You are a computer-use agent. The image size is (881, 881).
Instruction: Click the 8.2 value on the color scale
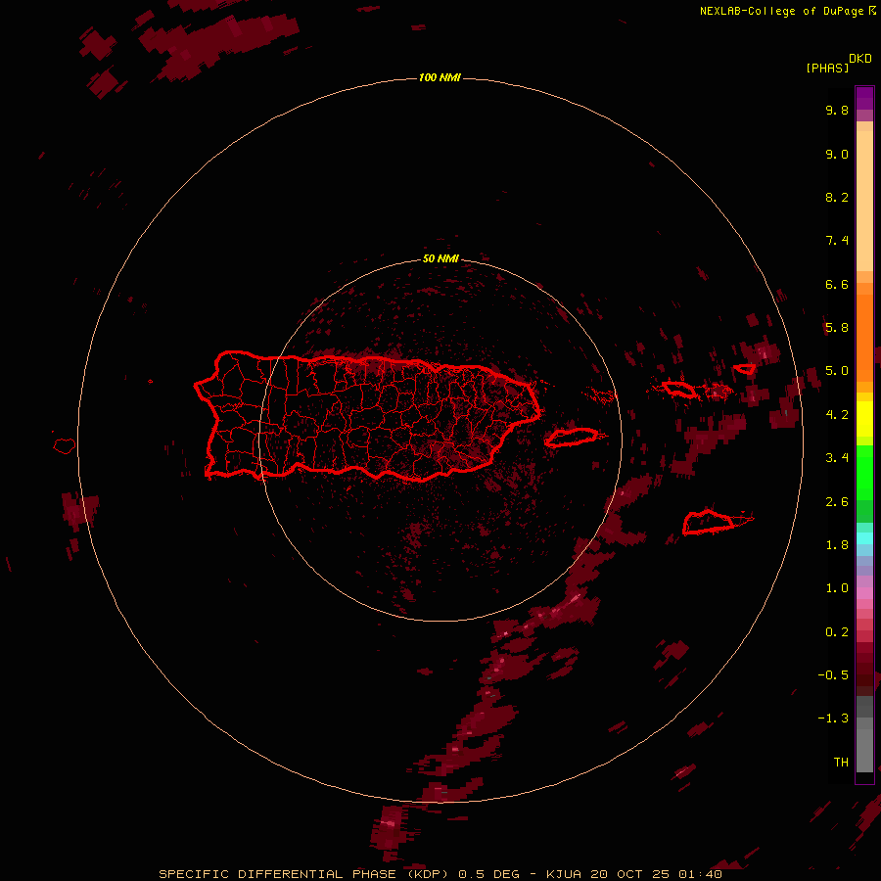(837, 197)
